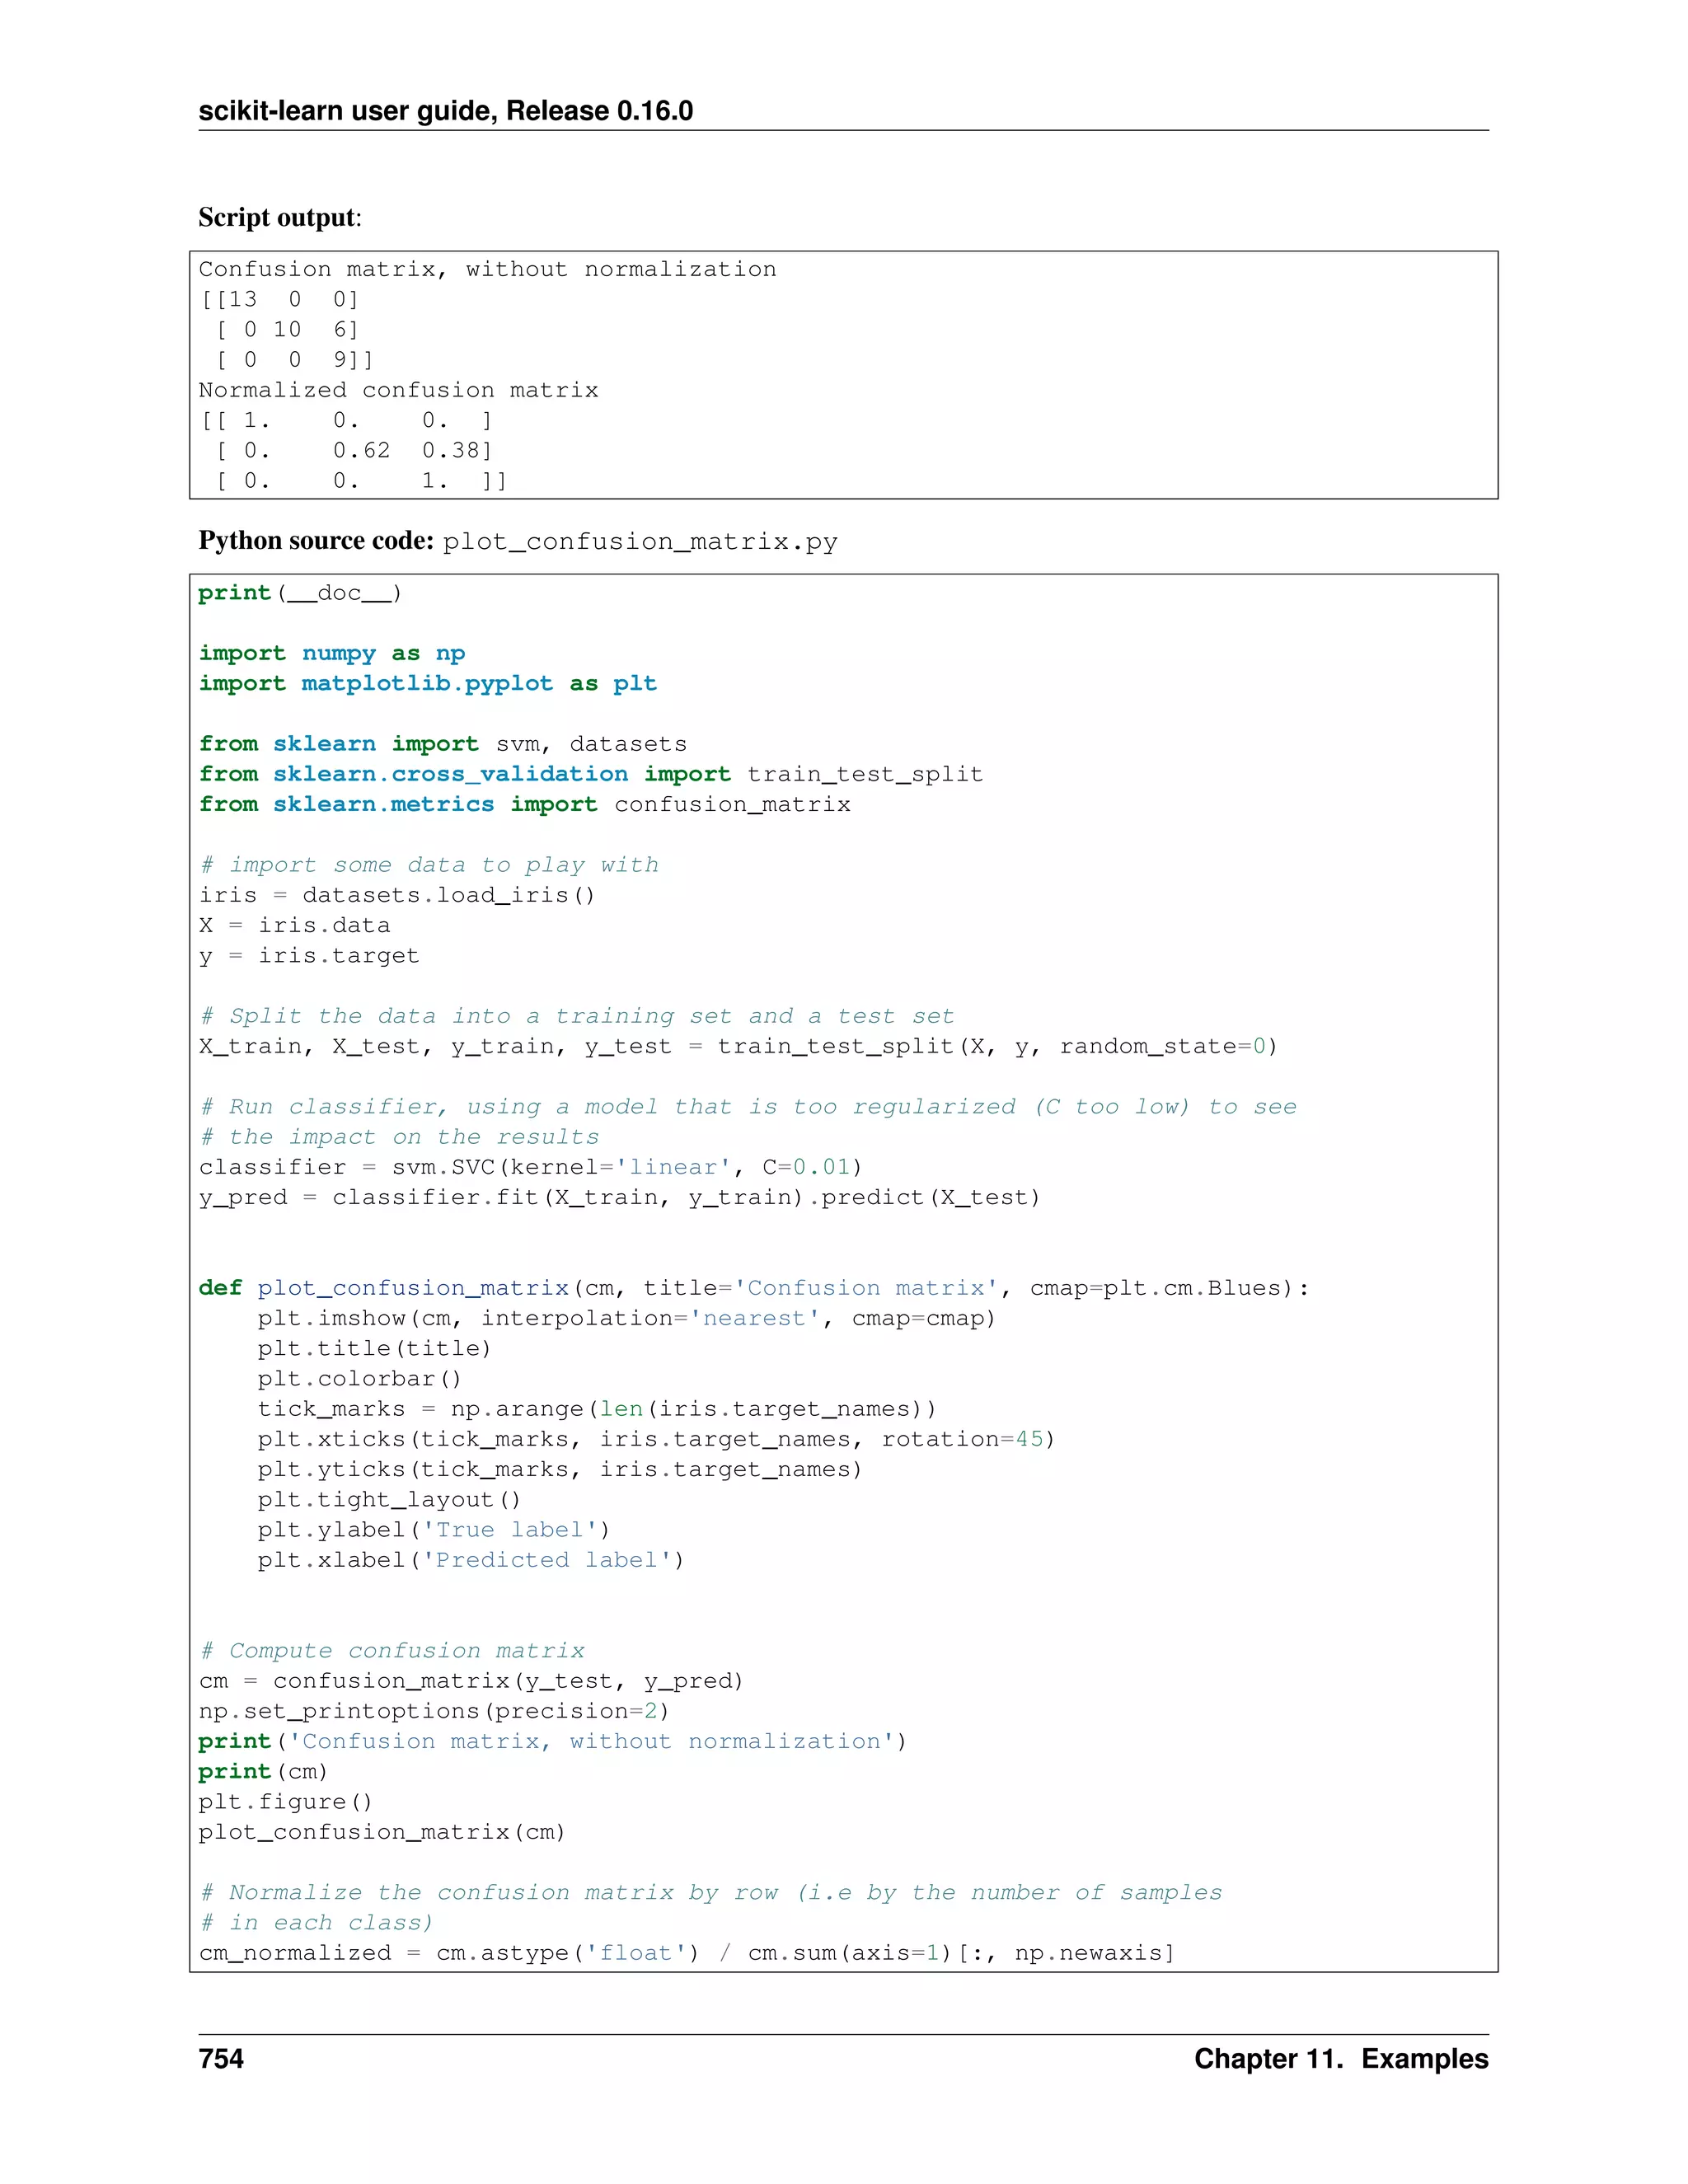This screenshot has height=2184, width=1688.
Task: Click 'iris = datasets.load_iris()'
Action: (397, 895)
